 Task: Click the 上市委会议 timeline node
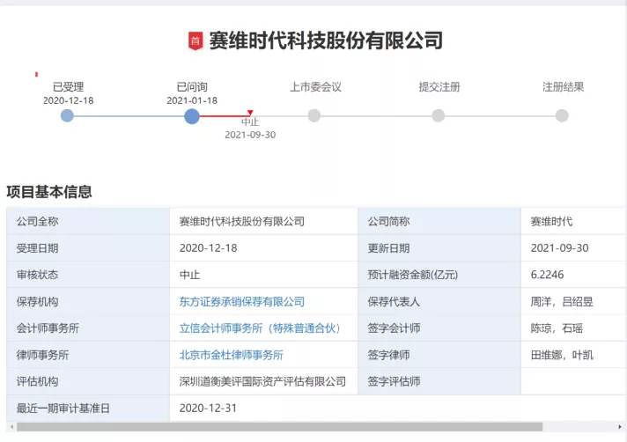click(314, 116)
